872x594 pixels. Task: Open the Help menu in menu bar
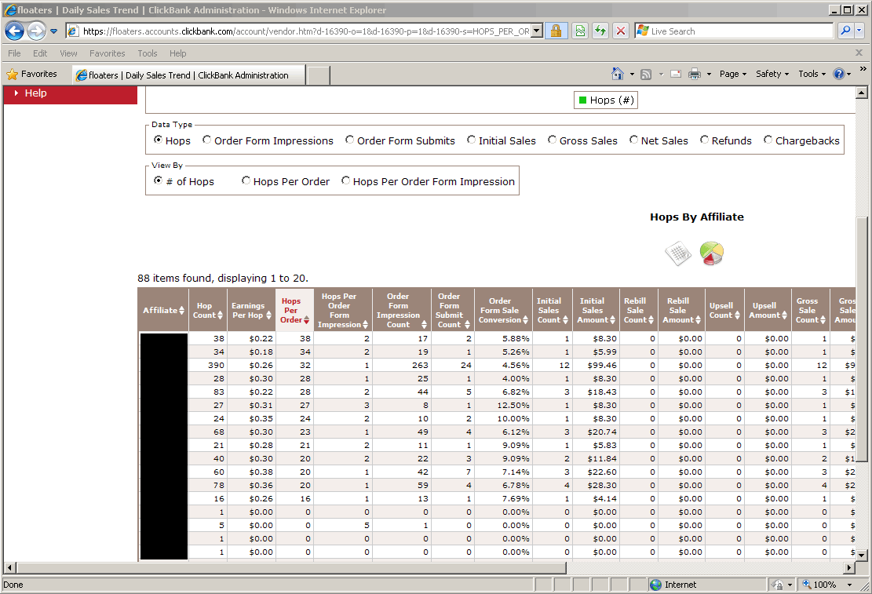pos(178,53)
